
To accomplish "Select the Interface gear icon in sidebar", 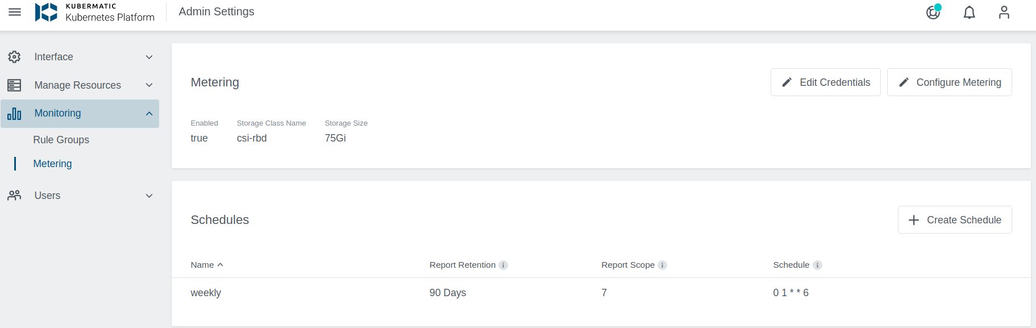I will pyautogui.click(x=14, y=56).
